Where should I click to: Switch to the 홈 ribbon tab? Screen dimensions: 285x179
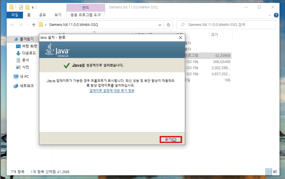29,15
